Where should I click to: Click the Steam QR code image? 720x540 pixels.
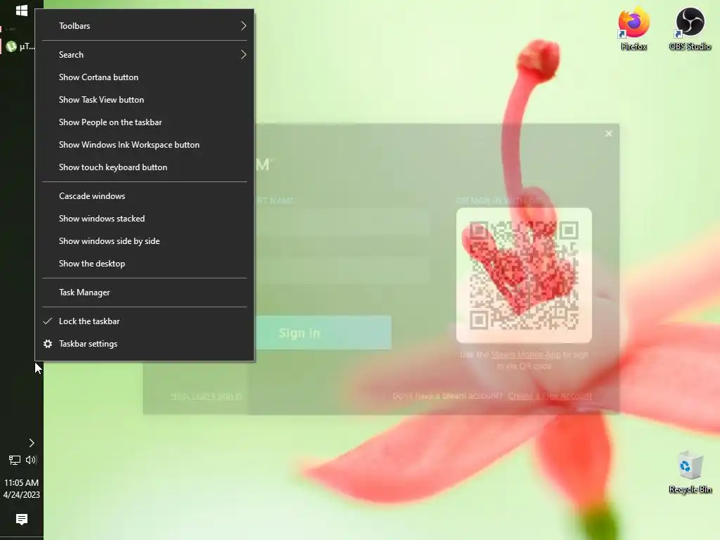pos(524,275)
